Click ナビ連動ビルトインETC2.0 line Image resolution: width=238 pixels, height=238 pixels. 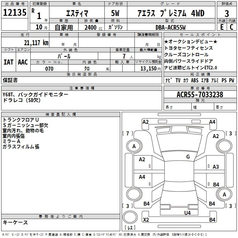pyautogui.click(x=191, y=68)
